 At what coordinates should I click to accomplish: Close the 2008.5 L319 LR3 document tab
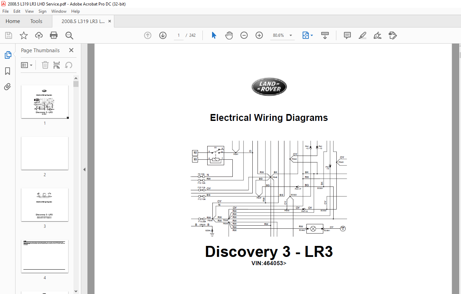[x=110, y=21]
